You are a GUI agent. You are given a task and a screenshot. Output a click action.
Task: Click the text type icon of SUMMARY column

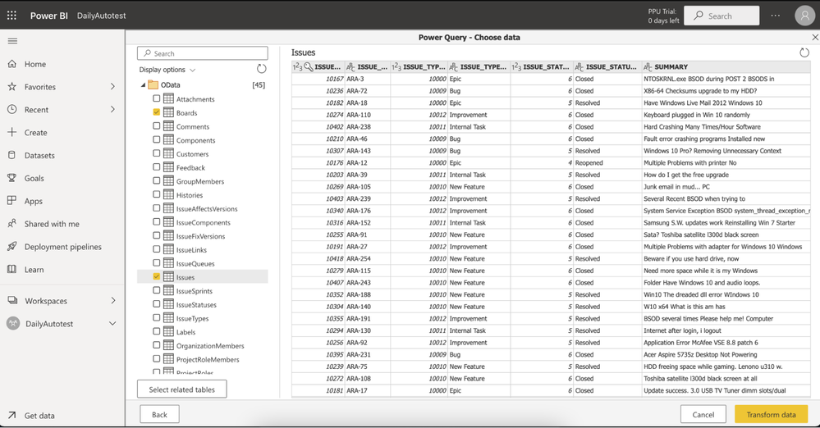648,67
